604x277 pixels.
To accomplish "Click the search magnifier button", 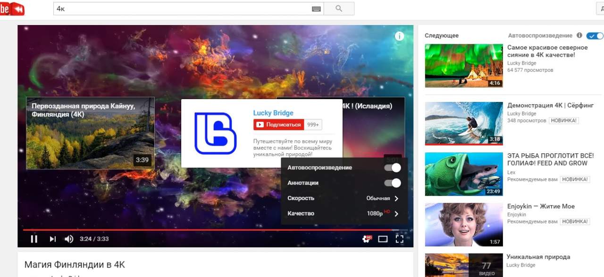I will pyautogui.click(x=339, y=8).
